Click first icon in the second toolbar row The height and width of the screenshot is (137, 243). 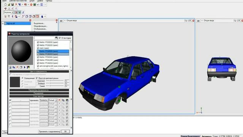pyautogui.click(x=6, y=8)
